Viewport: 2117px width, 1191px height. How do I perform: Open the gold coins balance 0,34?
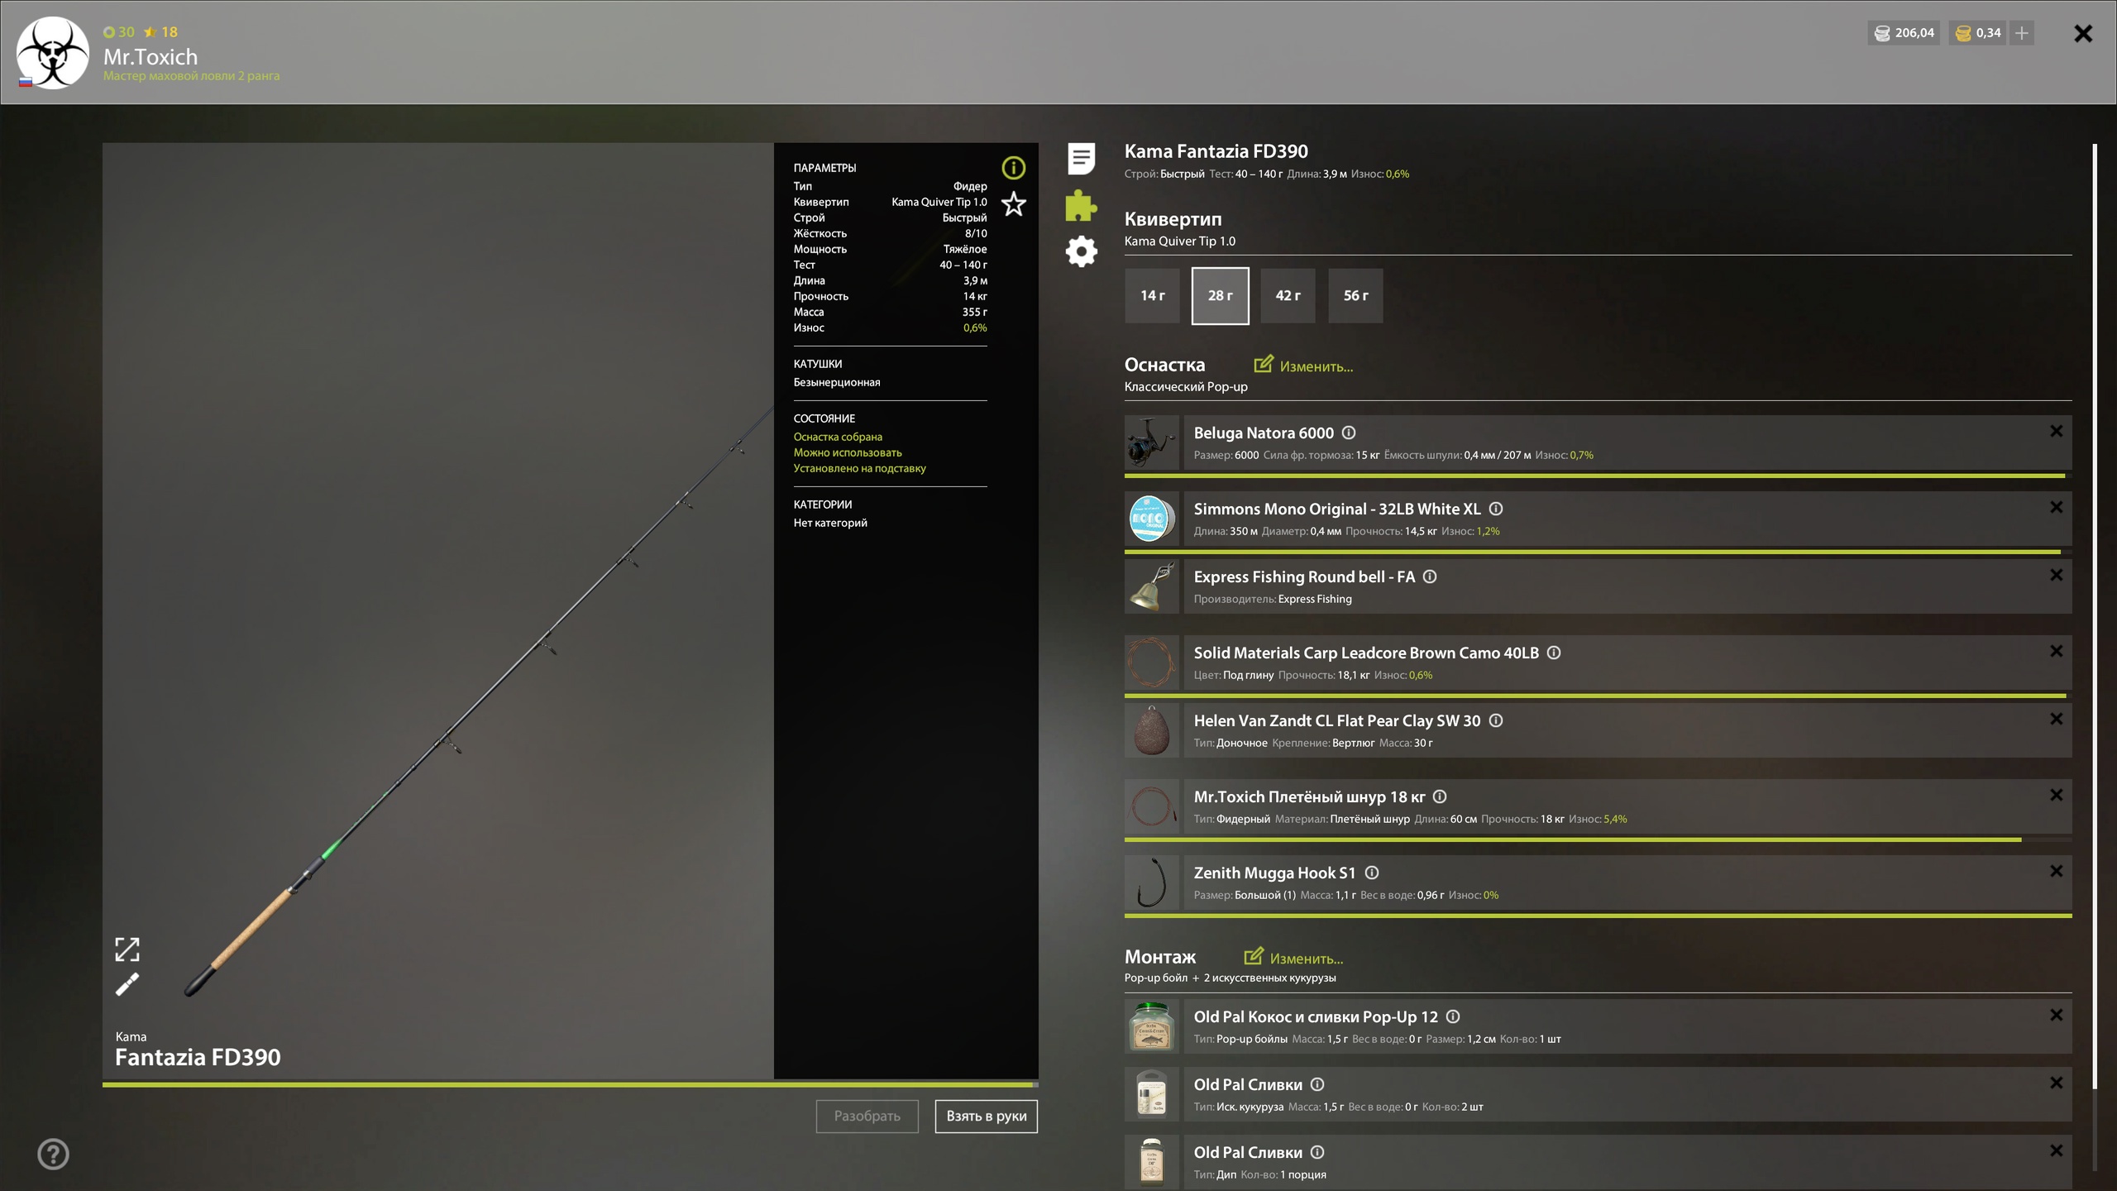[x=1977, y=33]
